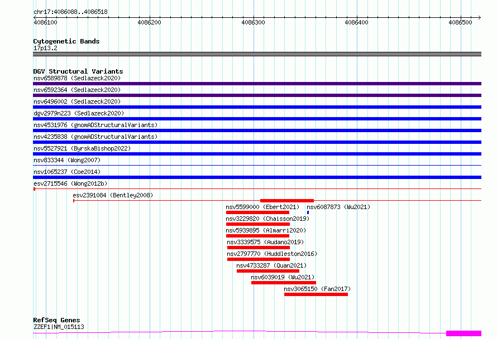This screenshot has height=339, width=497.
Task: Click the ruler arrowhead at the right end
Action: coord(480,17)
